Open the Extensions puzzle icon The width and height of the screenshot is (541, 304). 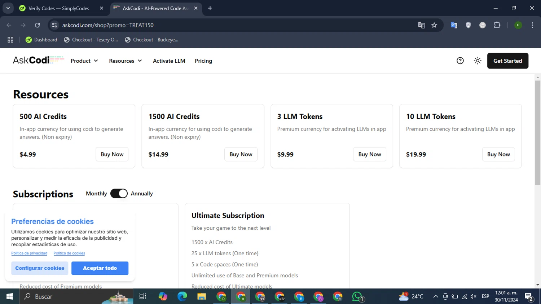pos(497,25)
